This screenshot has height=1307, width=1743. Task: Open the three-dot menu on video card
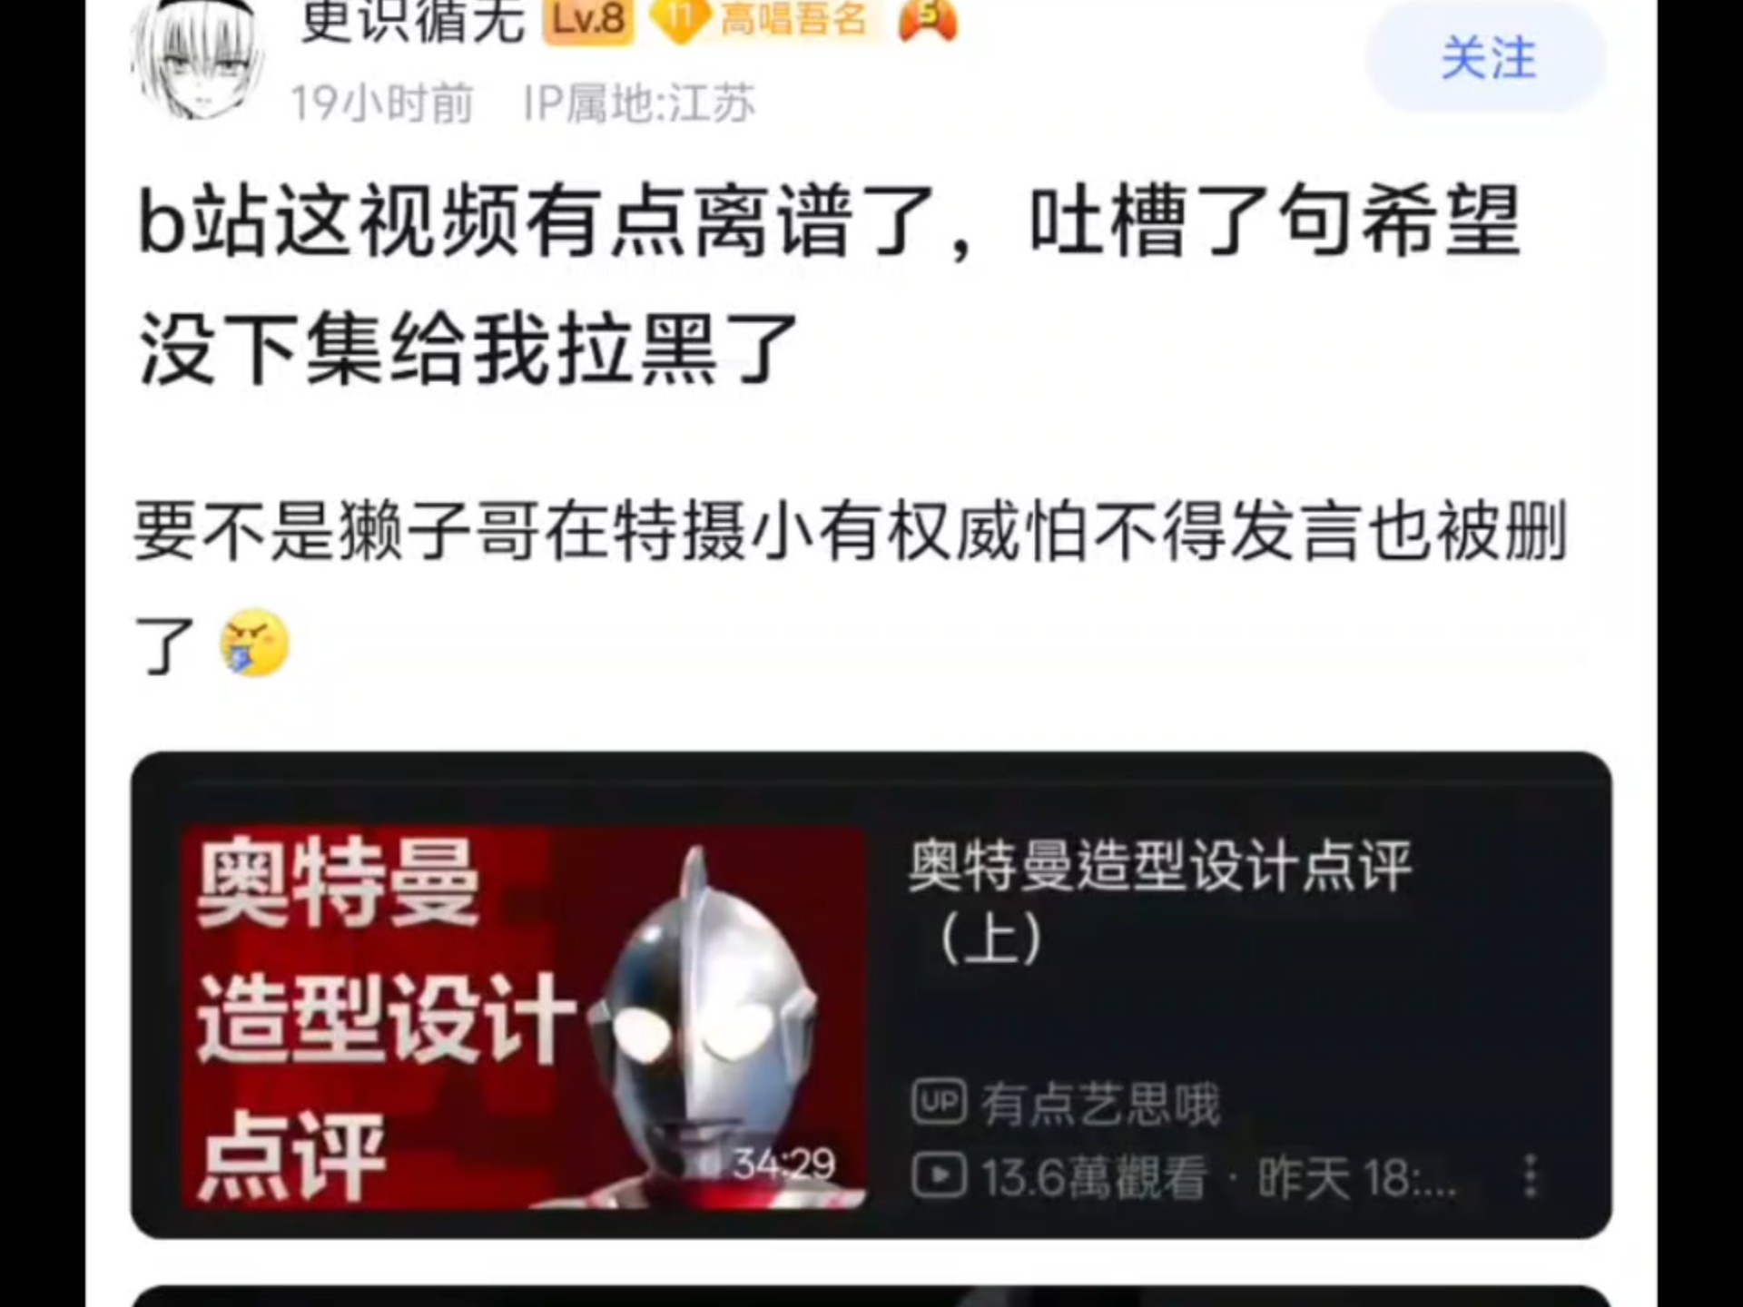click(x=1531, y=1175)
